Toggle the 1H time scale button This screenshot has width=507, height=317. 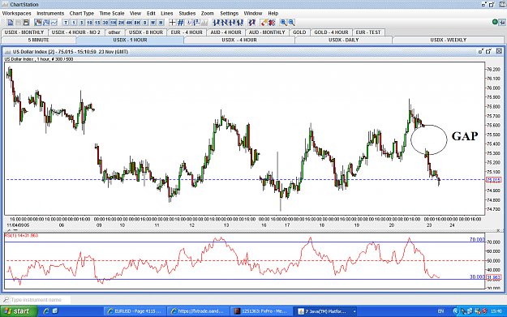click(x=114, y=23)
